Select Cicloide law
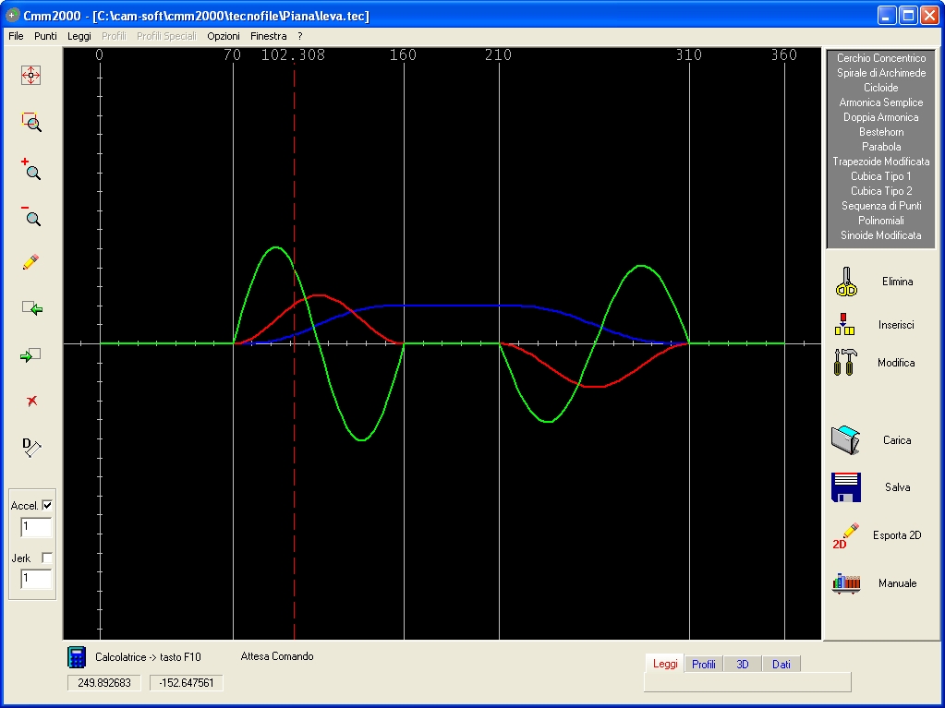This screenshot has width=945, height=708. (881, 88)
